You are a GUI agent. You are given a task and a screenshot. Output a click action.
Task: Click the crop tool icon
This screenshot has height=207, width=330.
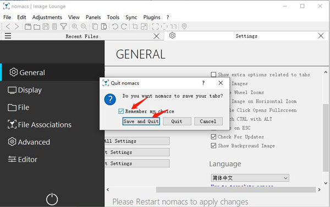(x=135, y=26)
